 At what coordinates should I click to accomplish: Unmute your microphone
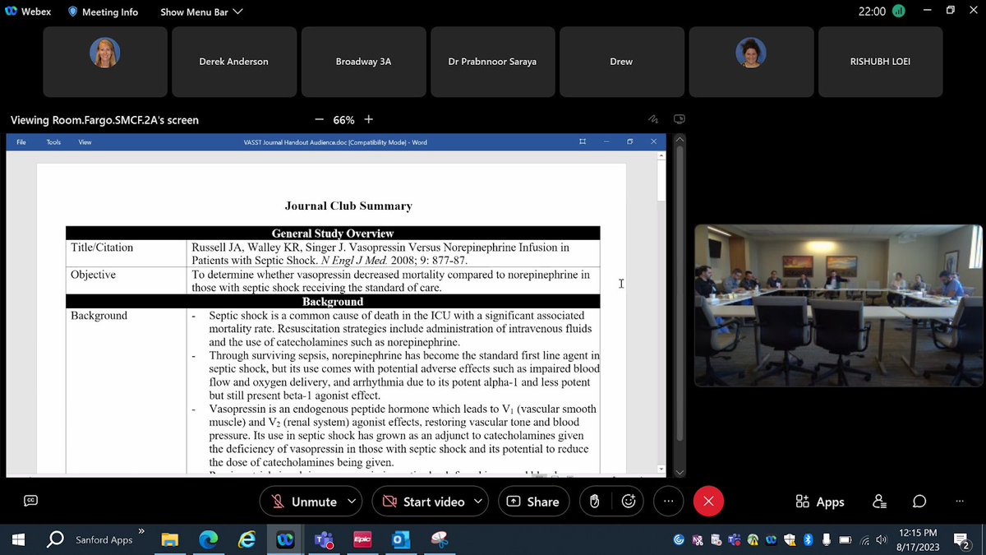(x=305, y=501)
